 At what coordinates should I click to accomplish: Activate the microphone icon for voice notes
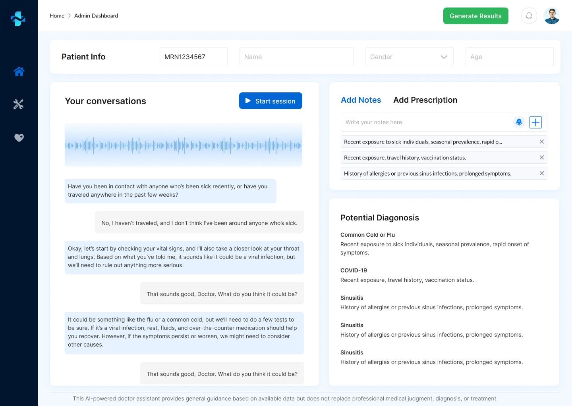pyautogui.click(x=519, y=122)
